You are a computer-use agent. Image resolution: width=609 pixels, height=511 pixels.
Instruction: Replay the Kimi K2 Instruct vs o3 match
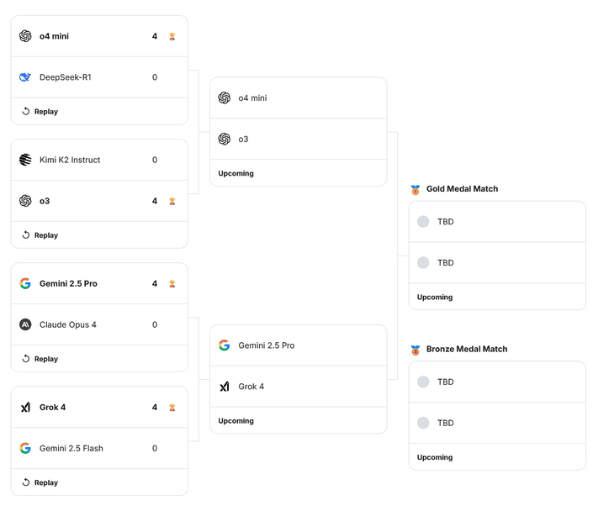[40, 235]
